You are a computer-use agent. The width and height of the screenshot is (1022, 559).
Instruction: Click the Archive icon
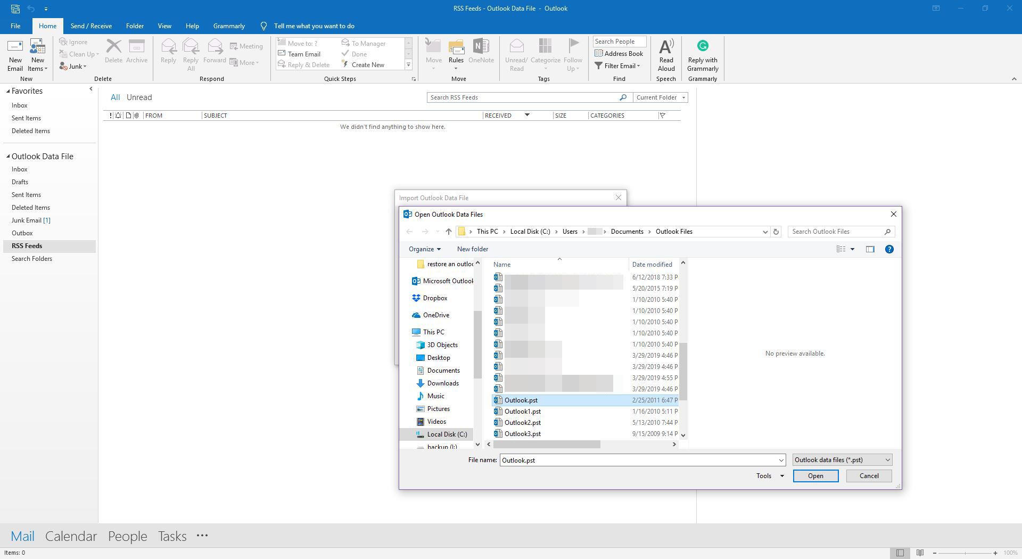tap(137, 52)
